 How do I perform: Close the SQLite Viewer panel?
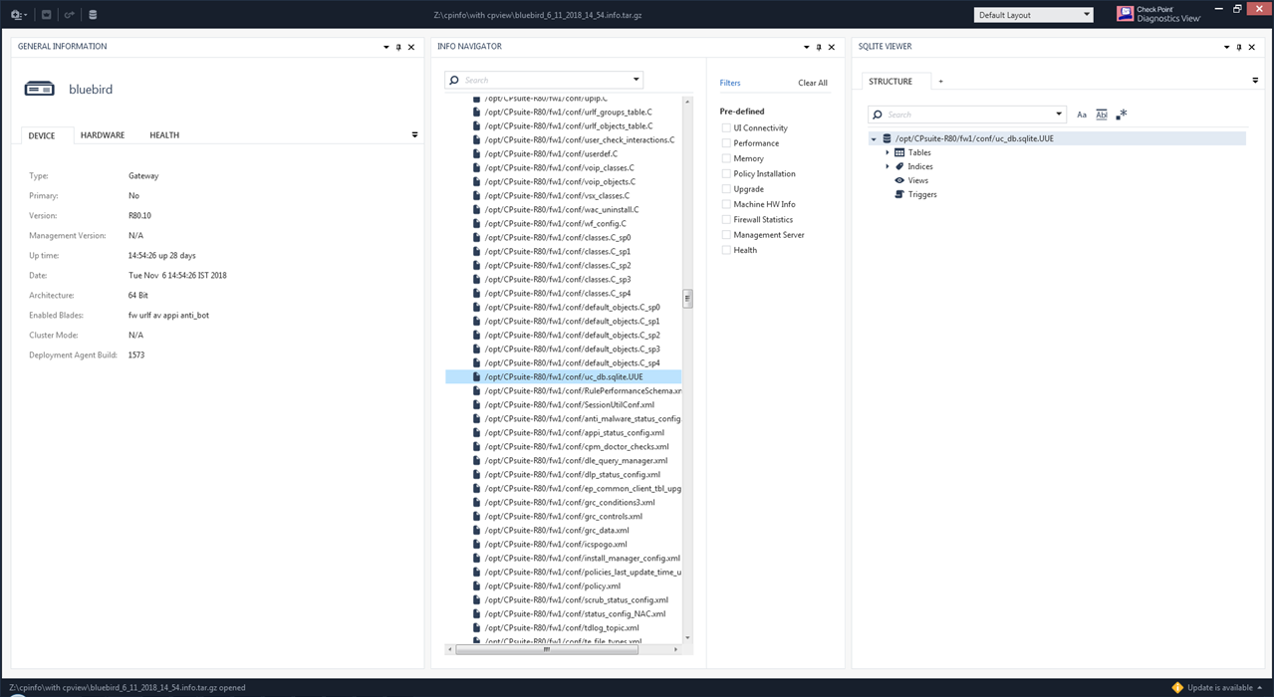tap(1252, 47)
